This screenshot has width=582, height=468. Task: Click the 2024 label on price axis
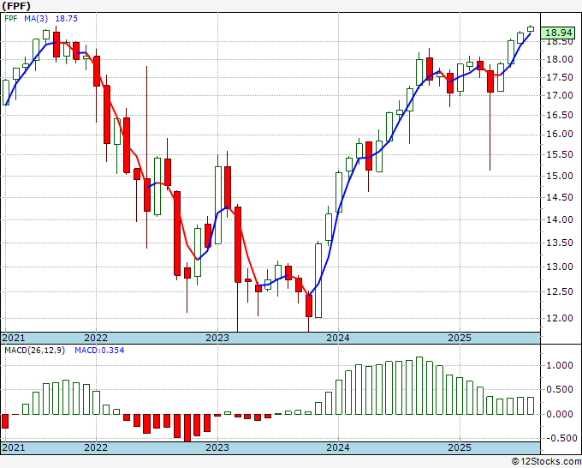[x=338, y=338]
